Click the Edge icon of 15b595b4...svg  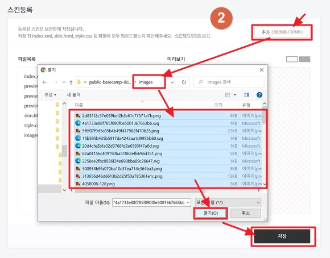tap(78, 138)
